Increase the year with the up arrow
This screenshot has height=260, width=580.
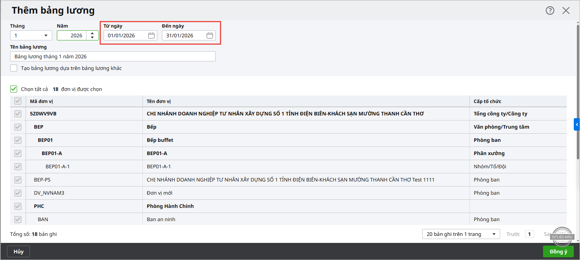(92, 33)
